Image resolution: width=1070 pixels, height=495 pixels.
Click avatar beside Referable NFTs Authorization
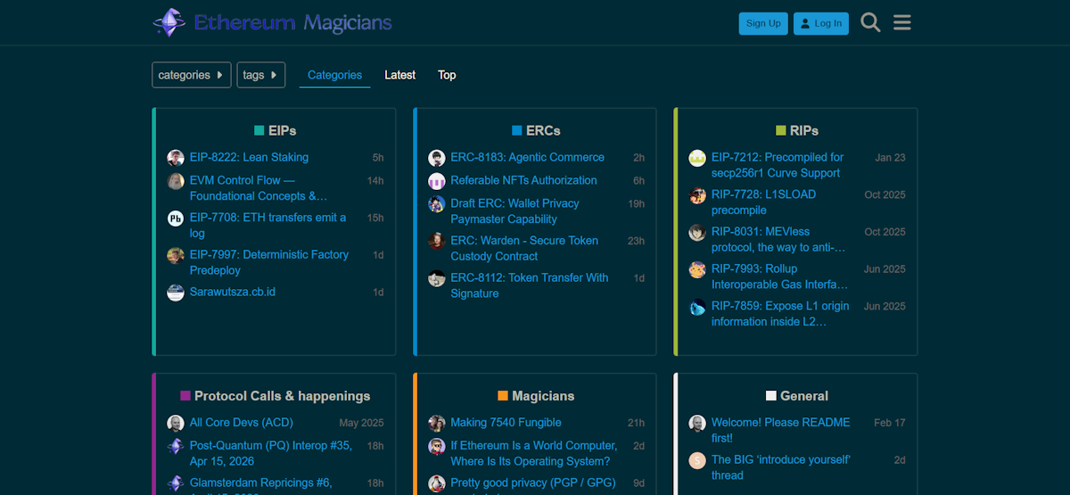click(437, 181)
